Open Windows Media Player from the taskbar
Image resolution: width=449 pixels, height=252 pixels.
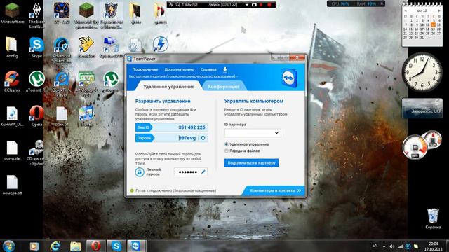click(34, 246)
